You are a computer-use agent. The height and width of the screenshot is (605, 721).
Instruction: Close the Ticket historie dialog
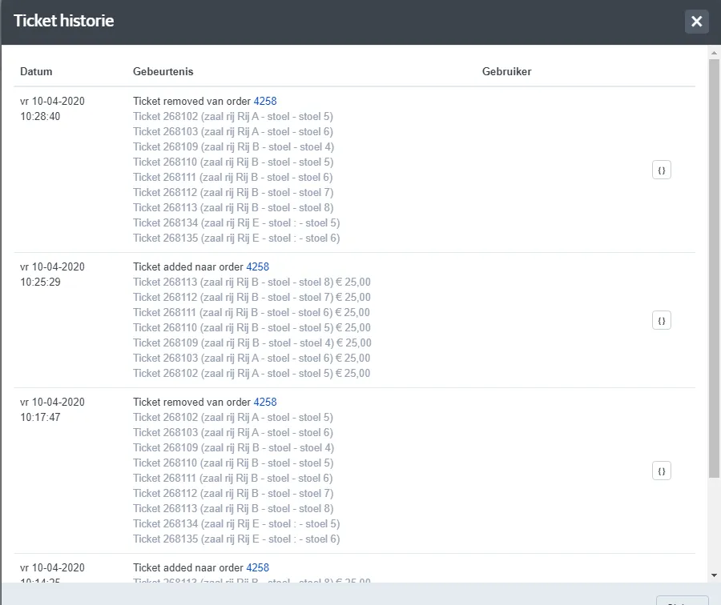tap(696, 21)
